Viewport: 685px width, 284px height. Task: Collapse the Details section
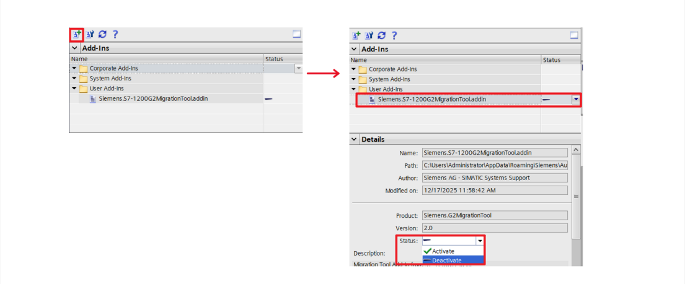354,140
